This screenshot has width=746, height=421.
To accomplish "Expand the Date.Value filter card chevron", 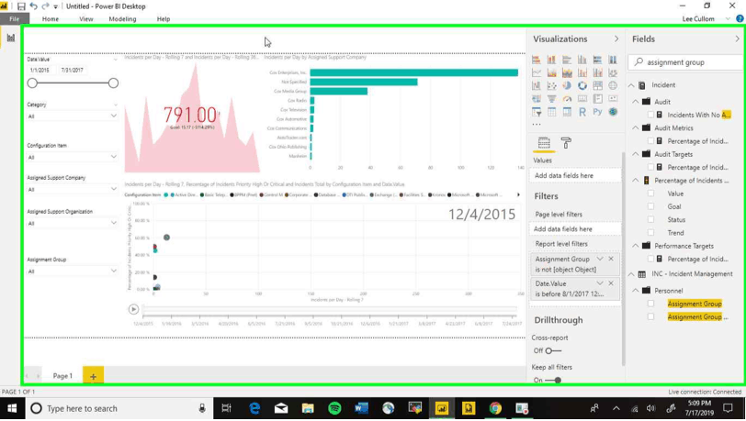I will point(600,283).
